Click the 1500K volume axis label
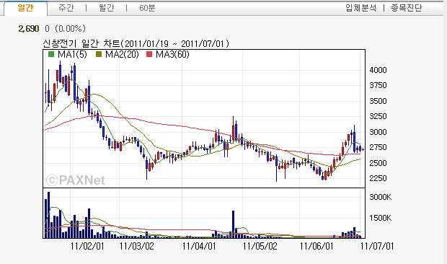 pos(381,218)
